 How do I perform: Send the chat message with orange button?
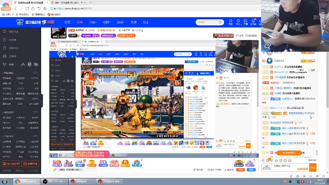(x=313, y=168)
